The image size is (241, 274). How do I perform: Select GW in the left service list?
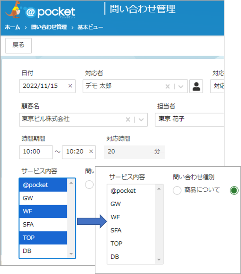coord(43,198)
